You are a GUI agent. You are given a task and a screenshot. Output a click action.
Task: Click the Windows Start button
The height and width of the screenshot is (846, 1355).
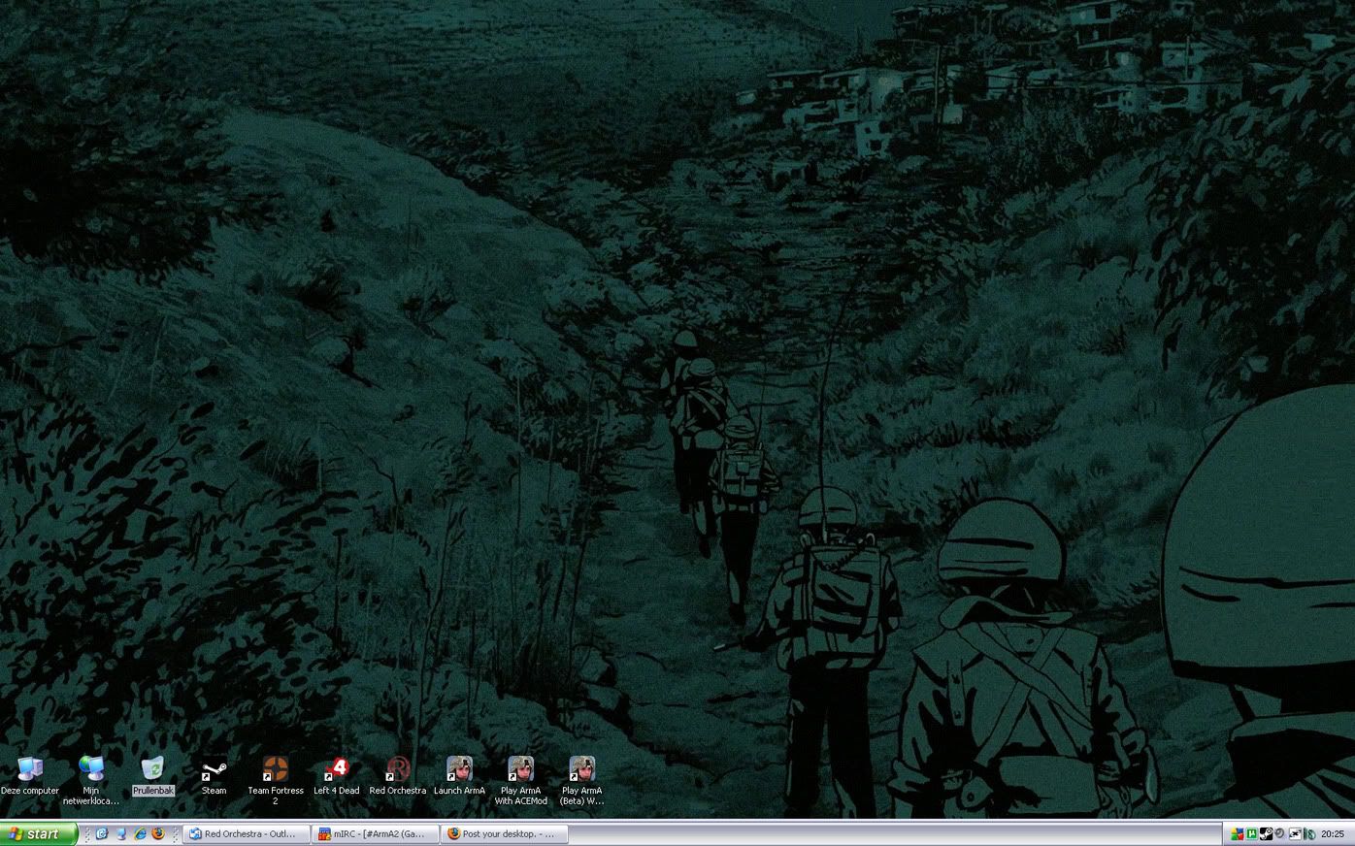[x=37, y=834]
